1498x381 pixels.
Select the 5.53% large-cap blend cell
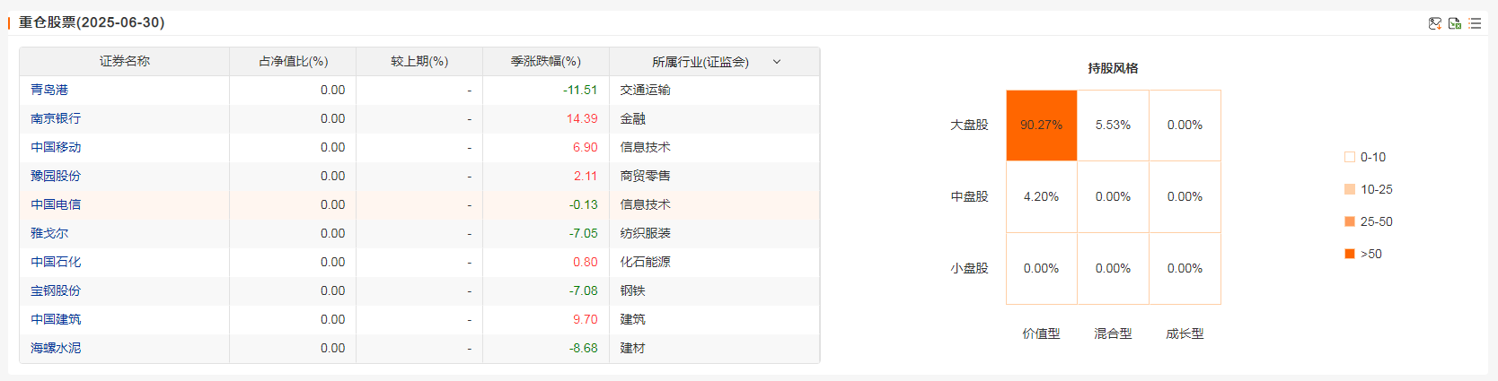point(1114,126)
